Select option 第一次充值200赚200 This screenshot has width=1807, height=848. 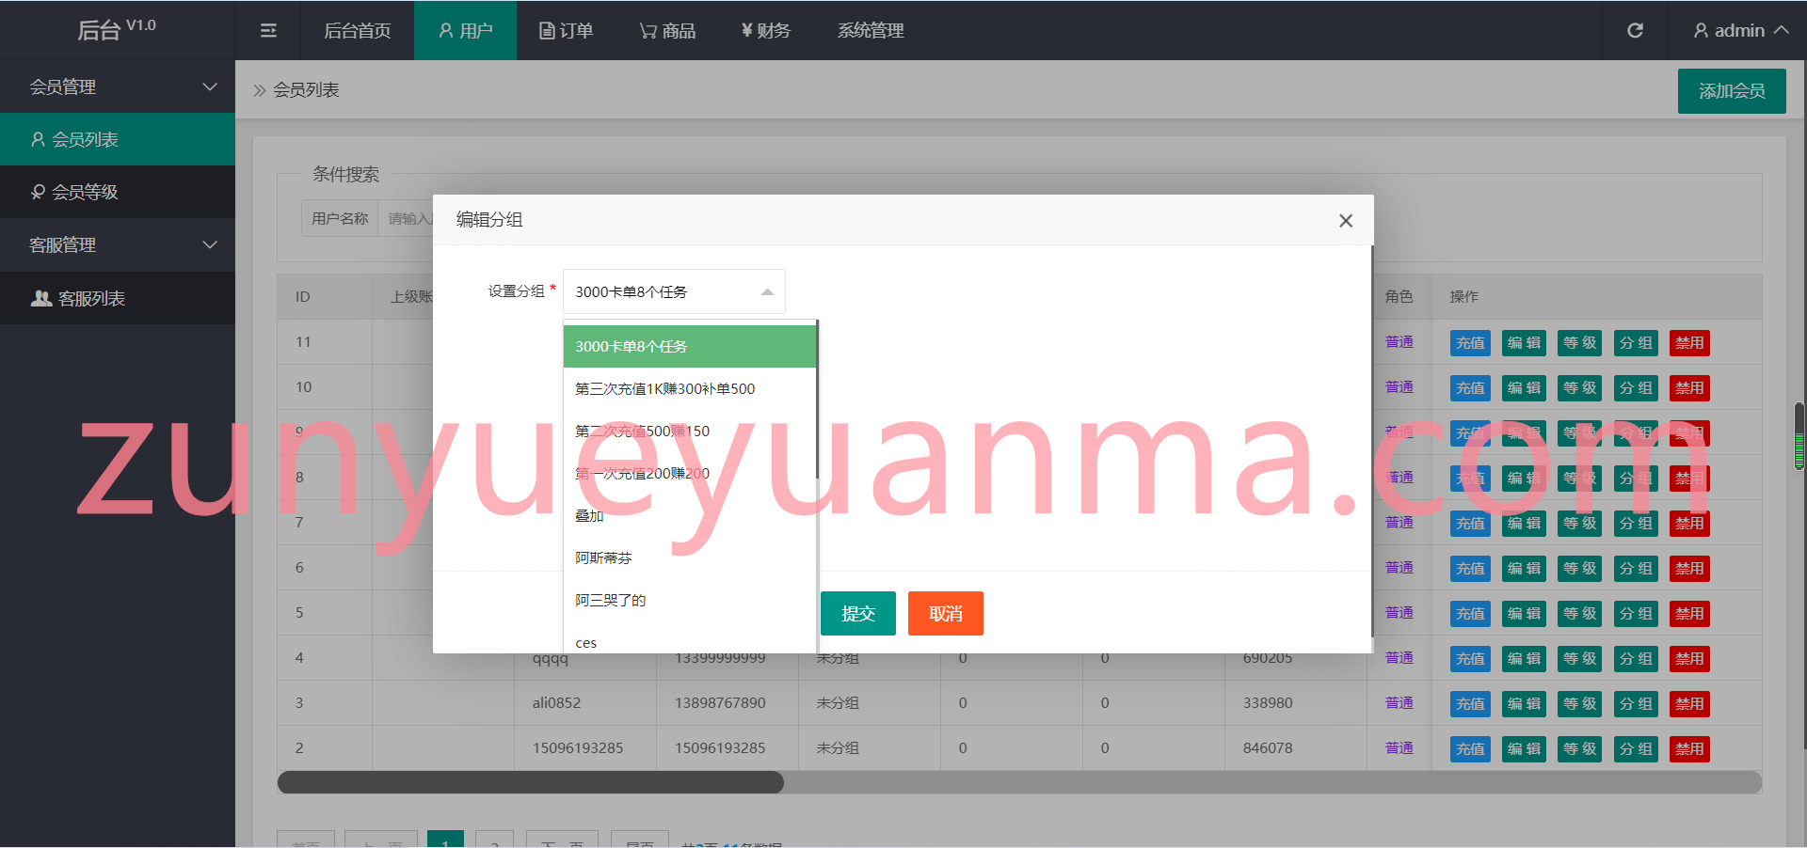tap(690, 473)
